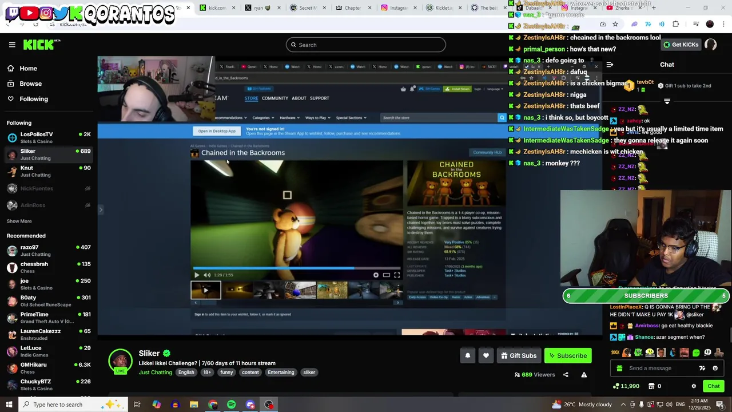Open razo97 in the Recommended list
732x412 pixels.
(x=48, y=251)
